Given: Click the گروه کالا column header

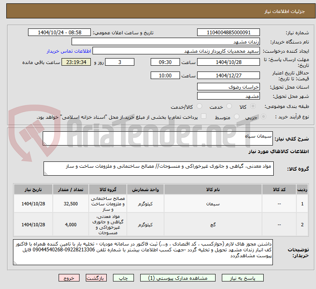Looking at the screenshot, I should [x=108, y=190].
